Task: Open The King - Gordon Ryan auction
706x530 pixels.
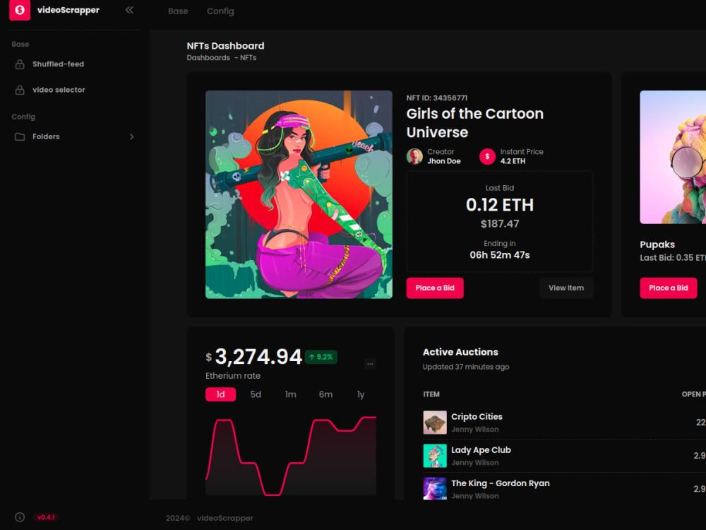Action: (501, 483)
